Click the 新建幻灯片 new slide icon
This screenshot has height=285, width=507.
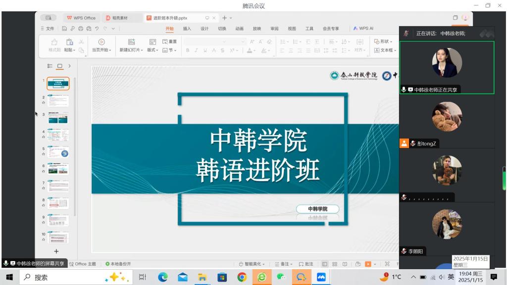[x=131, y=42]
